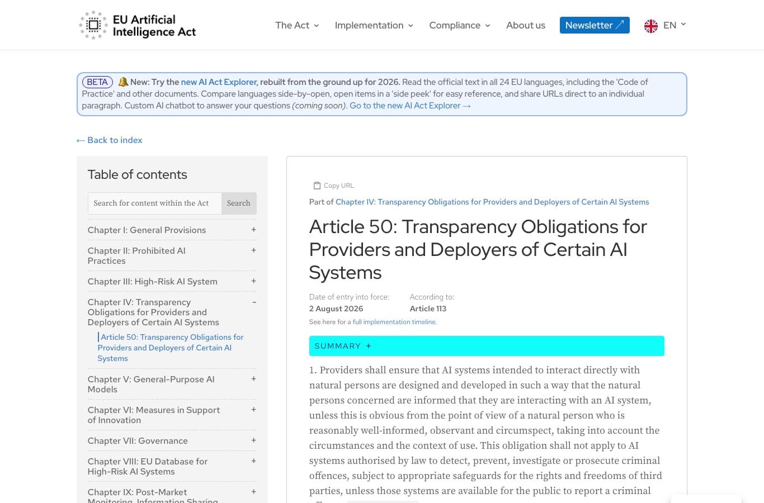Expand Chapter II: Prohibited AI Practices
The image size is (764, 503).
(x=253, y=250)
